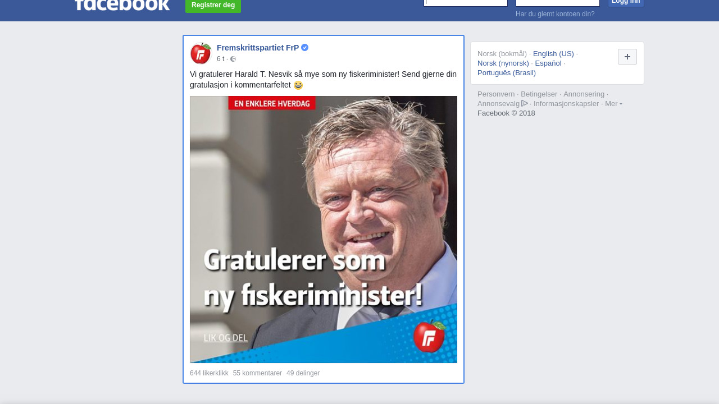Click the Facebook logo in header
Image resolution: width=719 pixels, height=404 pixels.
click(122, 5)
